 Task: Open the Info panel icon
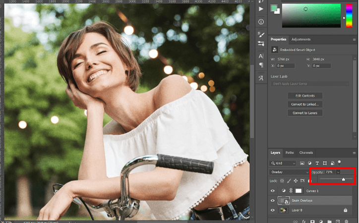pos(261,21)
